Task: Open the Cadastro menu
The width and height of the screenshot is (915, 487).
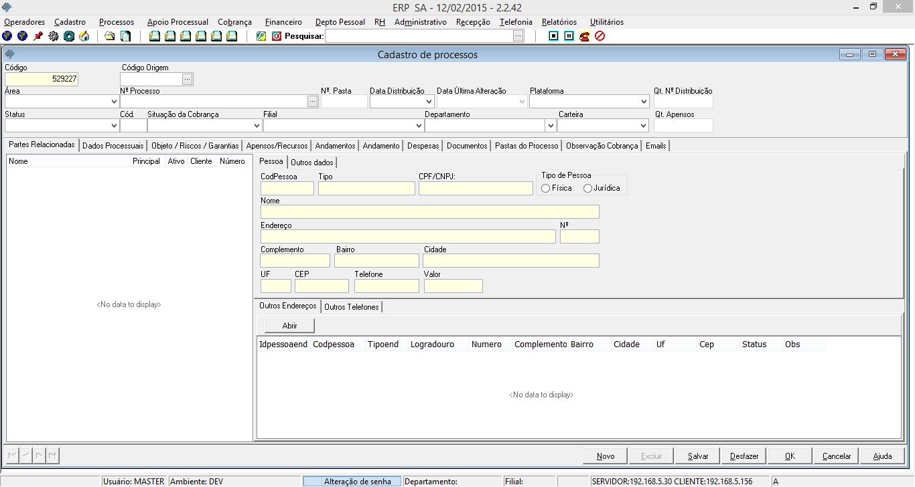Action: tap(70, 22)
